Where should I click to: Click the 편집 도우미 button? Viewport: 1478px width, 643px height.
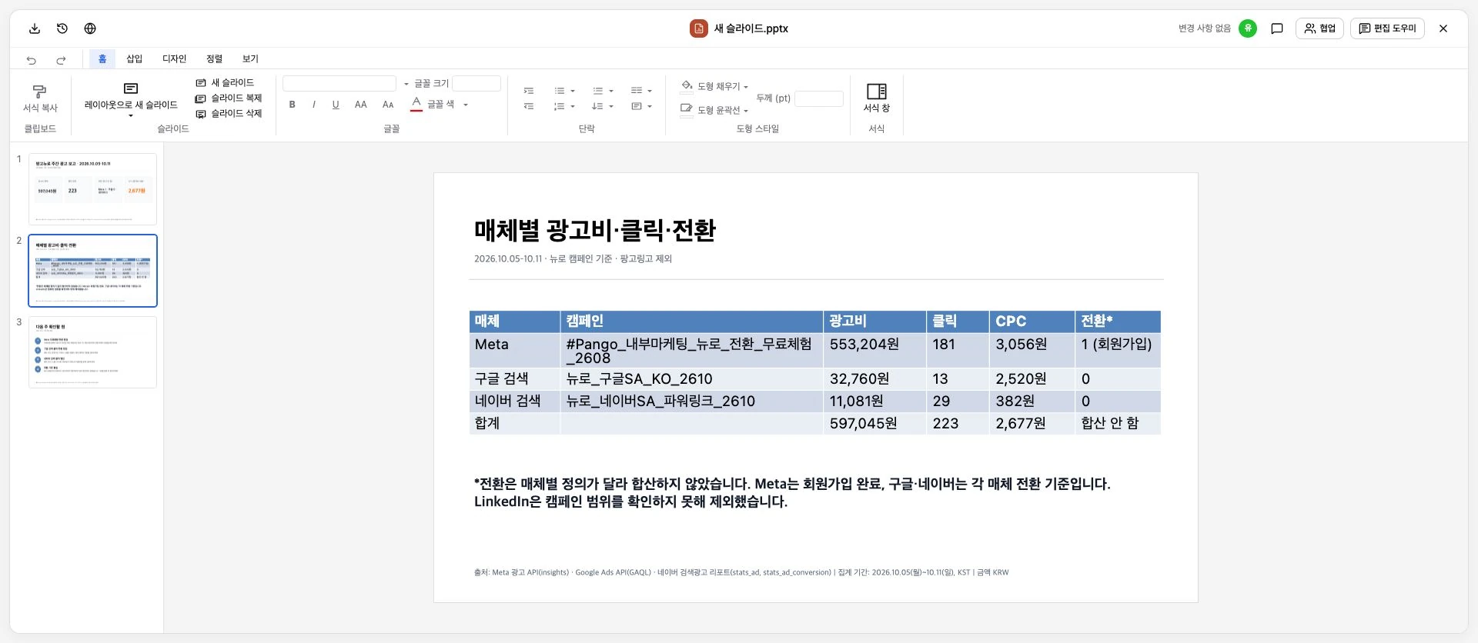[x=1387, y=28]
